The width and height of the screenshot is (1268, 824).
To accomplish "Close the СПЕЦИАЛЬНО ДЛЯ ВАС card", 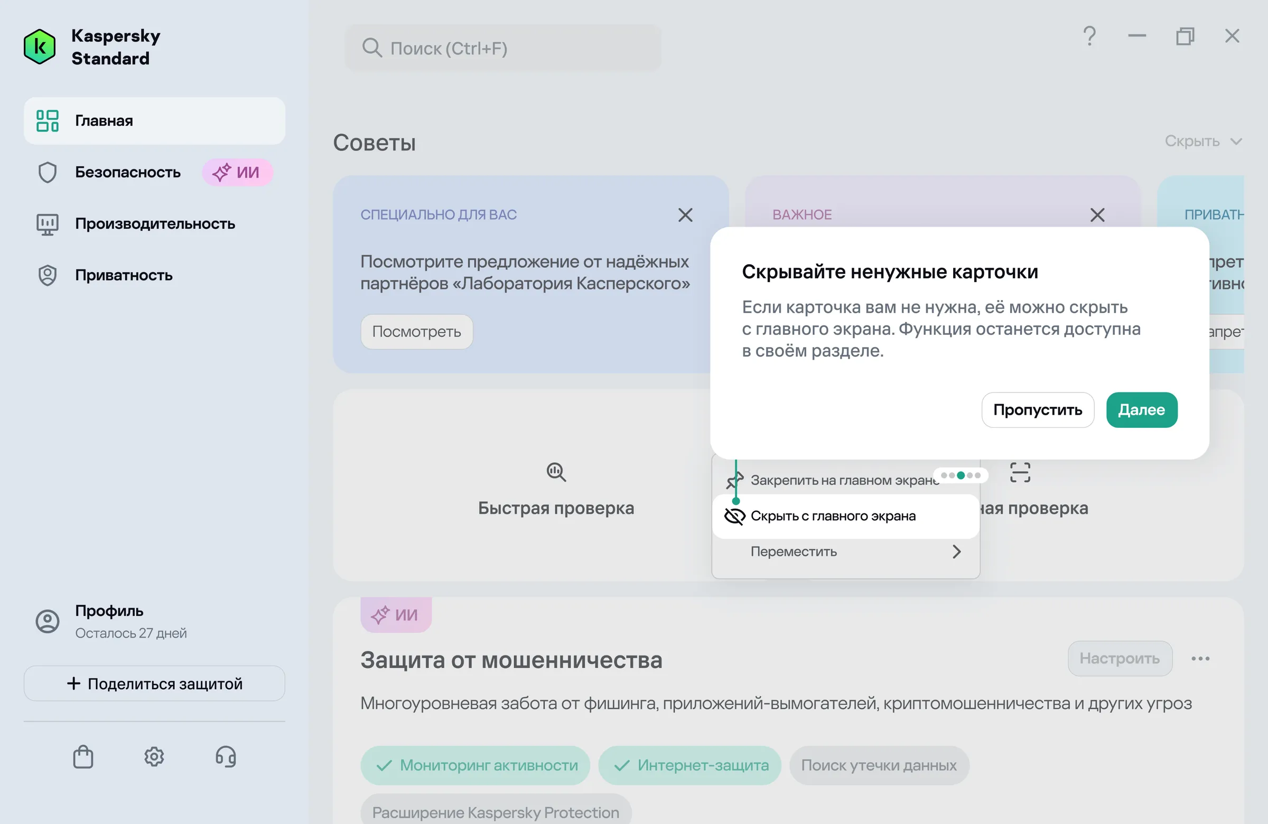I will tap(685, 215).
